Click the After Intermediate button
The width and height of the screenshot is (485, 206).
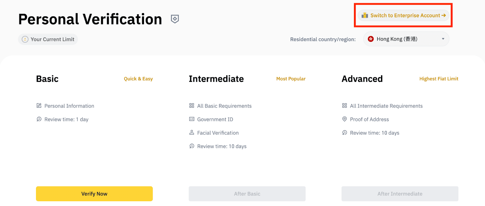click(x=400, y=194)
